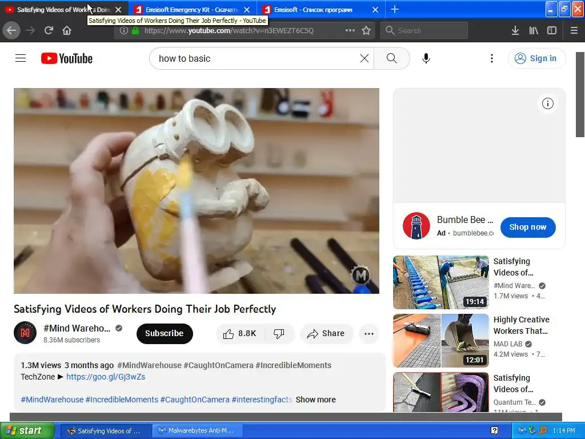This screenshot has height=439, width=585.
Task: Click the bumblebee.com ad domain text
Action: click(473, 233)
